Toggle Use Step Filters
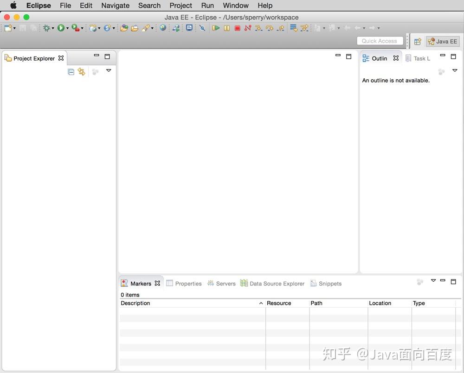The height and width of the screenshot is (373, 464). click(x=304, y=28)
